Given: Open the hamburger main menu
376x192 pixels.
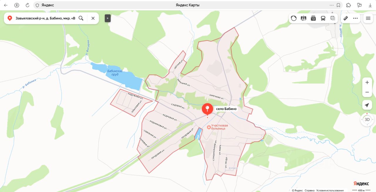Looking at the screenshot, I should 368,18.
